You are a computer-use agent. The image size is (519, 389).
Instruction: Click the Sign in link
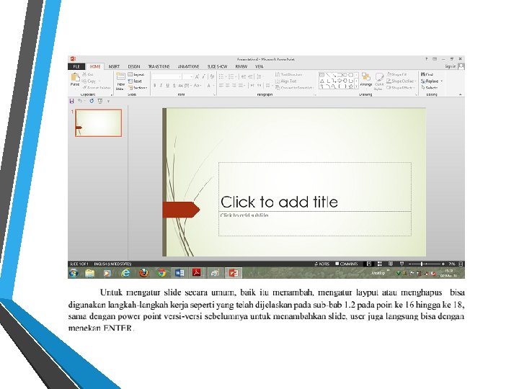pyautogui.click(x=450, y=66)
